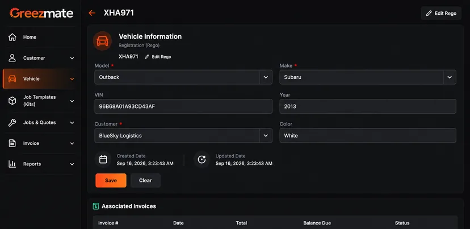Click the Vehicle Information heading
This screenshot has width=470, height=229.
click(150, 36)
